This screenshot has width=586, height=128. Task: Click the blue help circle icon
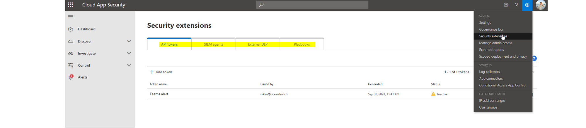534,58
